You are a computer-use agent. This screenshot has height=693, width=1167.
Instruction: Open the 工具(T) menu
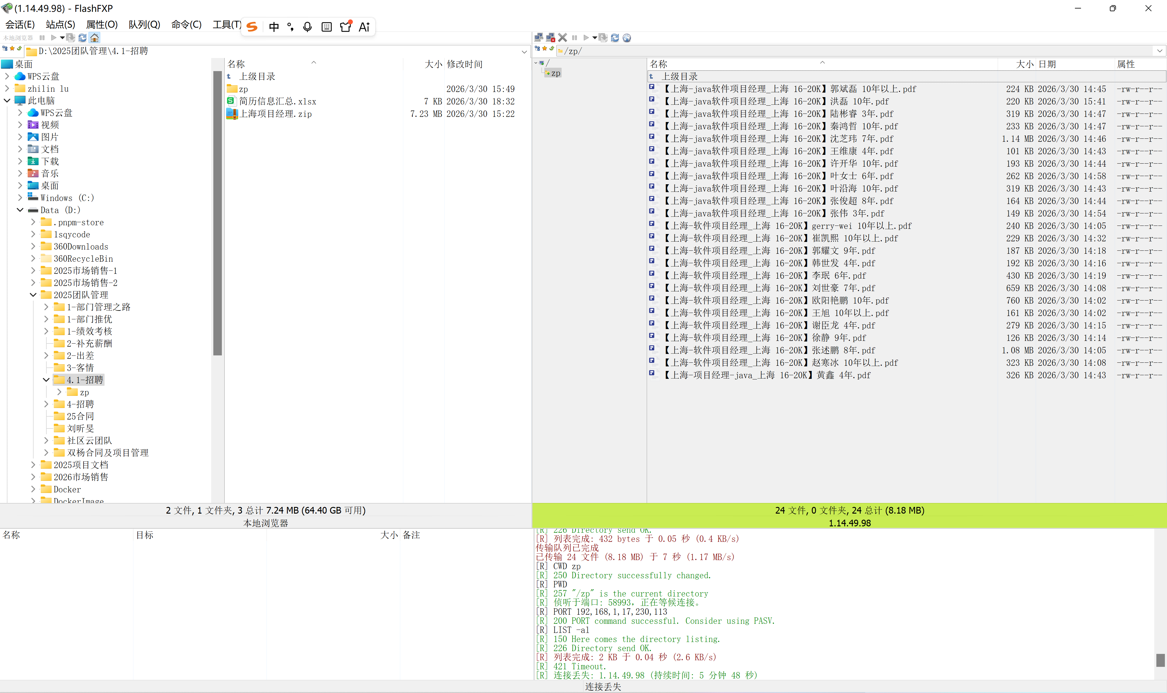[x=227, y=24]
